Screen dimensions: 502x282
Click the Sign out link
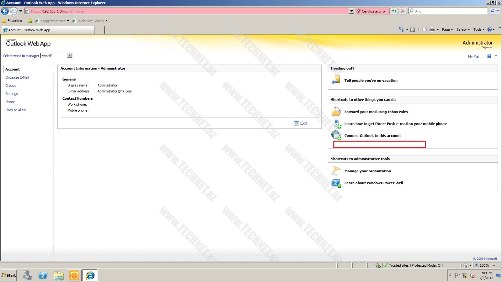point(487,47)
